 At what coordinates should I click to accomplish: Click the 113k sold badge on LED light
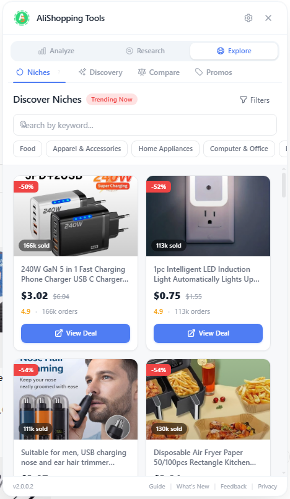(x=169, y=245)
